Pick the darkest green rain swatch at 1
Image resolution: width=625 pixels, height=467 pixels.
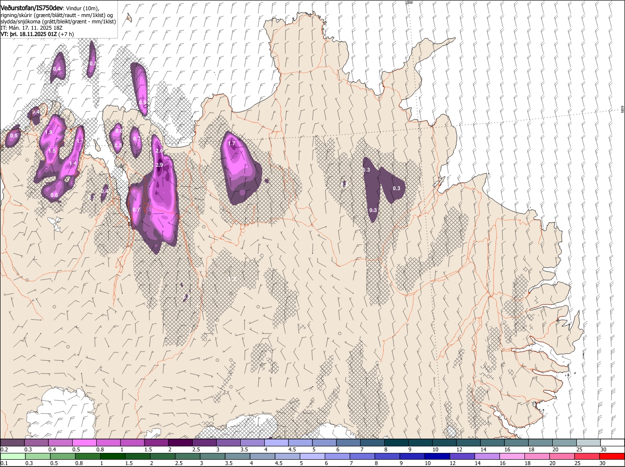pos(112,456)
